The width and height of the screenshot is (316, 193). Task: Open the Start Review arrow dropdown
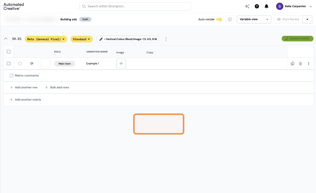coord(307,19)
